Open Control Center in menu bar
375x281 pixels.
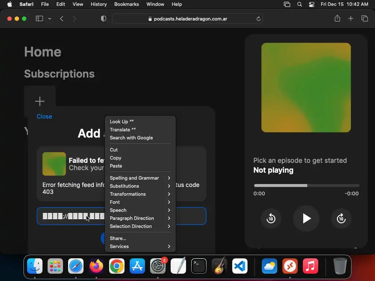coord(312,4)
